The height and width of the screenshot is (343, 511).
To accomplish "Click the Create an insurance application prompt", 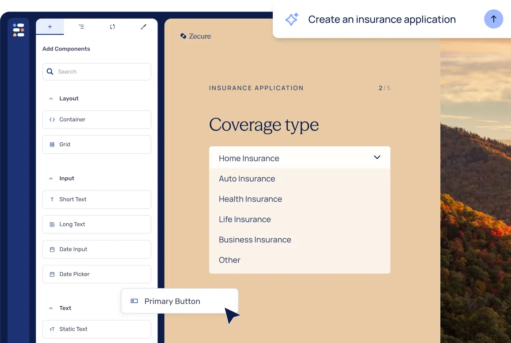I will [382, 19].
